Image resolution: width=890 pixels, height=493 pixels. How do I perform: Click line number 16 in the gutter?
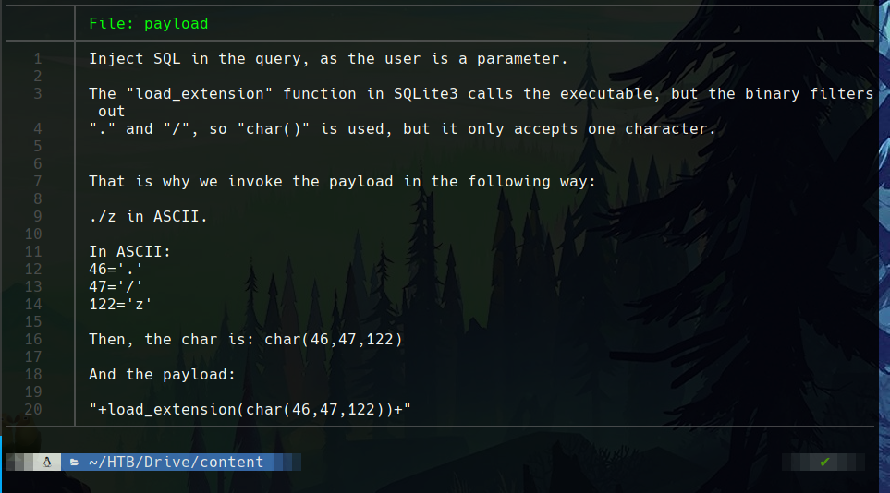coord(33,340)
